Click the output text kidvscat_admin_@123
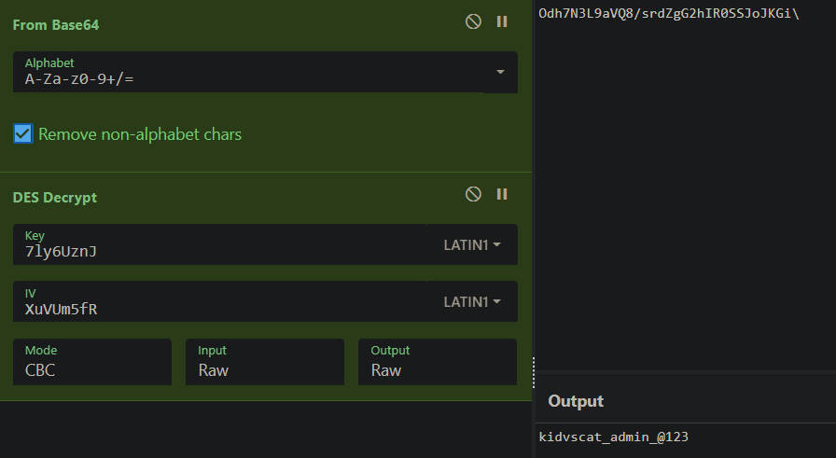836x458 pixels. (614, 437)
